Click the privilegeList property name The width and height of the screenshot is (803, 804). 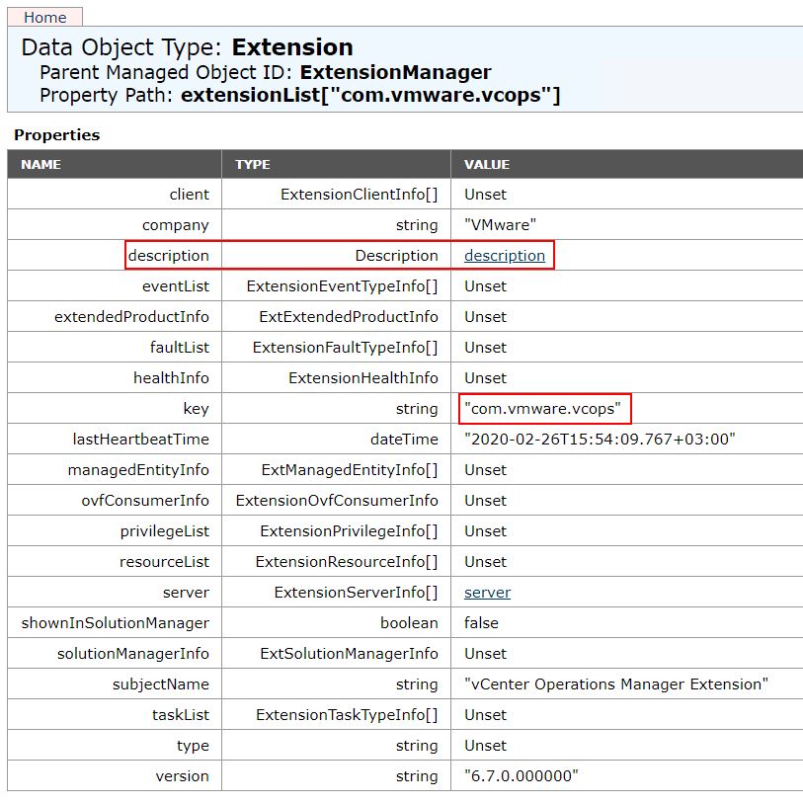coord(165,531)
